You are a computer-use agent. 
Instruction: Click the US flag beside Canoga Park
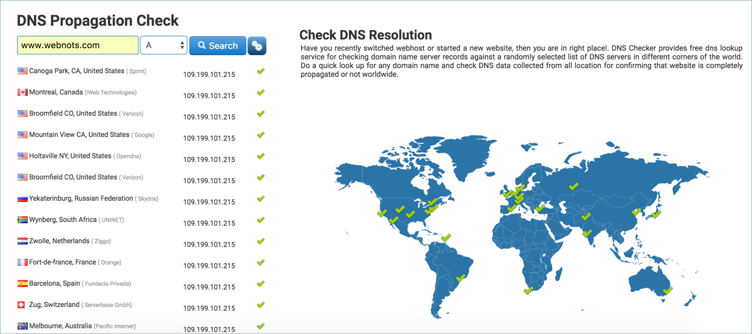click(x=23, y=71)
